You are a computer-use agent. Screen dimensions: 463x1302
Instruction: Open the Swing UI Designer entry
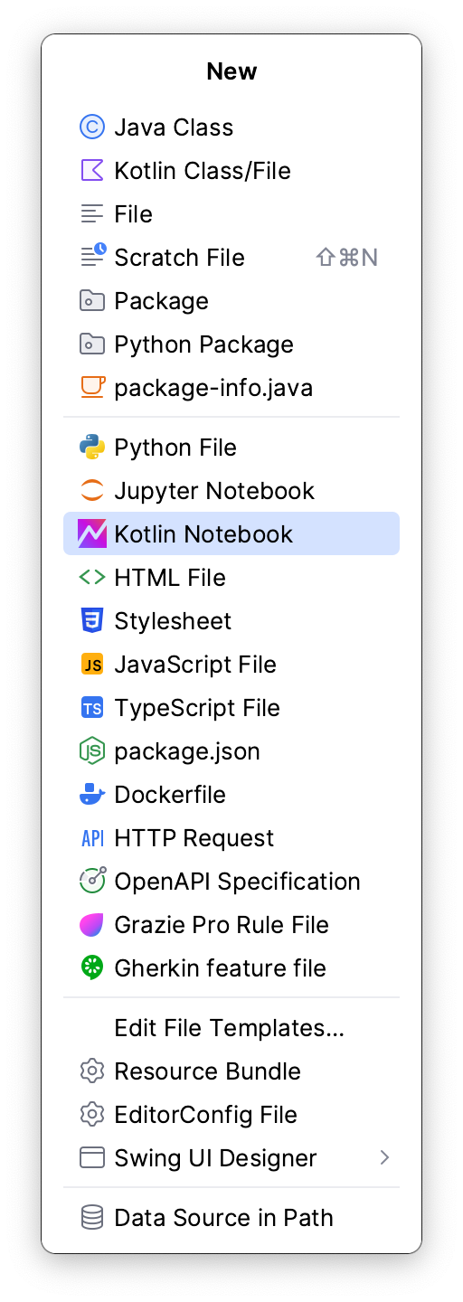pyautogui.click(x=231, y=1158)
